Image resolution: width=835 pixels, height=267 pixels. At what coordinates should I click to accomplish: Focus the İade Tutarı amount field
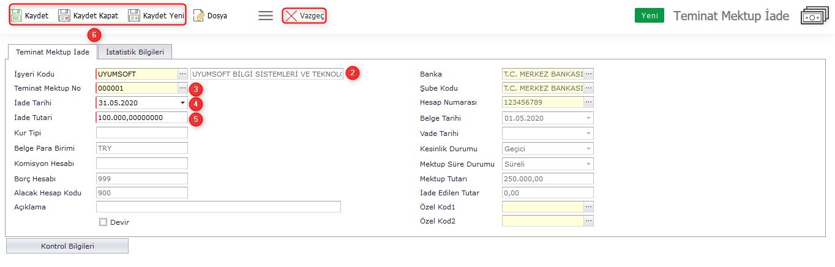(x=142, y=118)
